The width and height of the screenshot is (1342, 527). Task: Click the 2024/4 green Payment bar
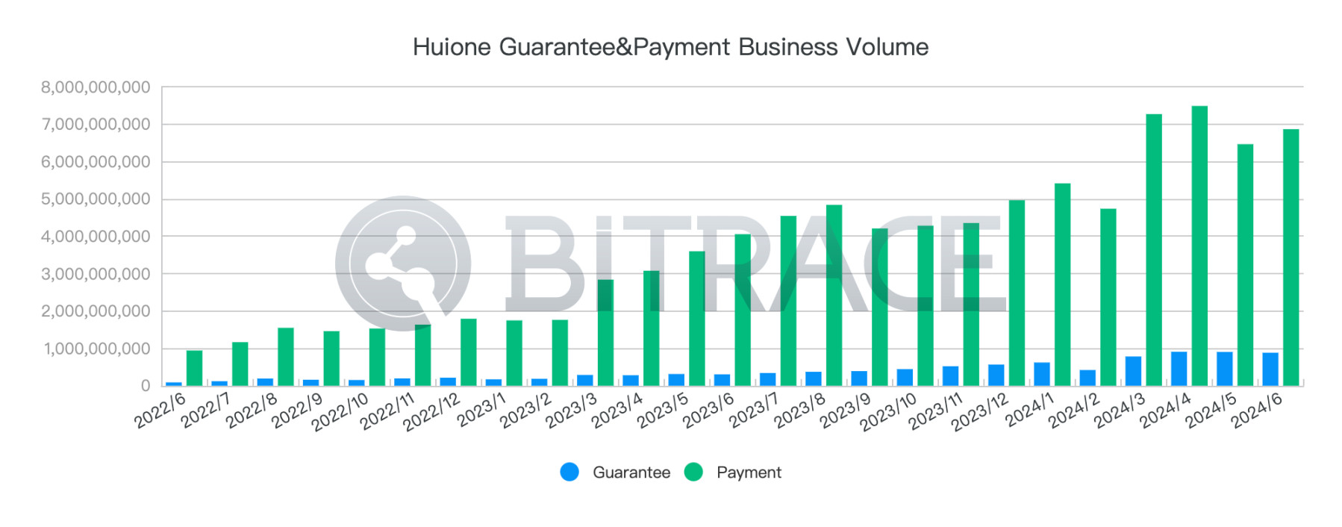click(x=1199, y=246)
